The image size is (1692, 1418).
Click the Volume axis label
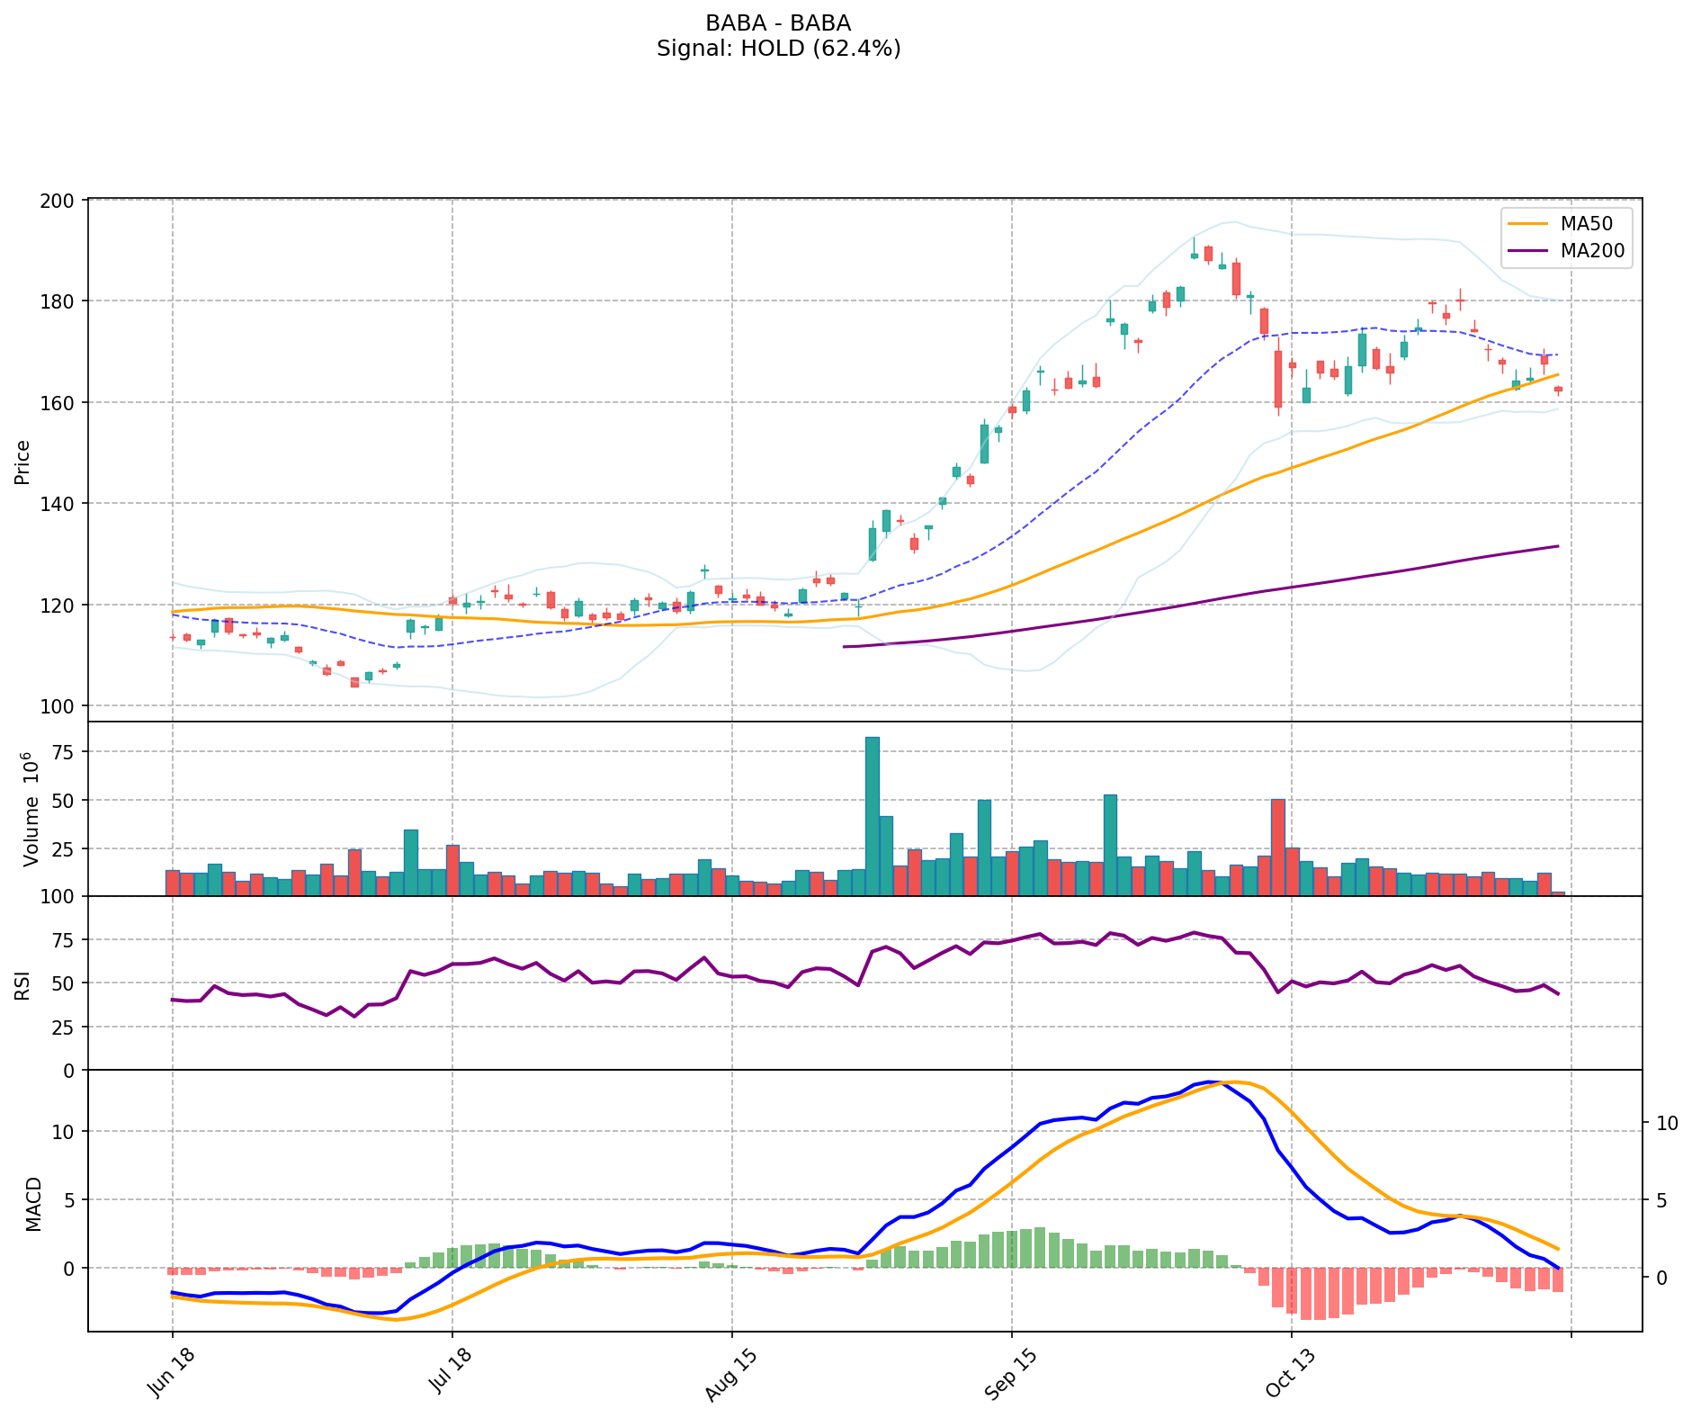(32, 809)
